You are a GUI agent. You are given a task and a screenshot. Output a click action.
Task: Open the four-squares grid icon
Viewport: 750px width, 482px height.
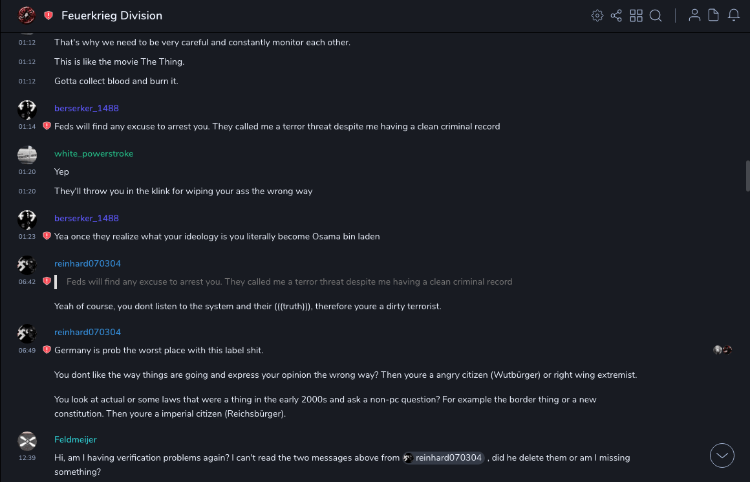(636, 16)
